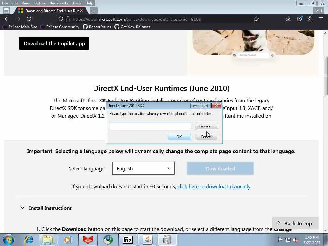Open the red fox-logo app icon in the taskbar
This screenshot has height=246, width=328.
pyautogui.click(x=88, y=240)
